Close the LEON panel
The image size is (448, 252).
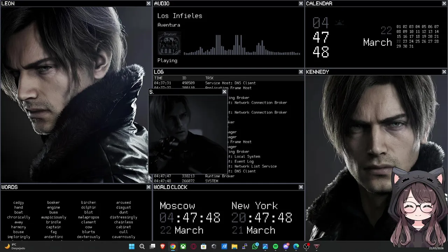[x=149, y=3]
